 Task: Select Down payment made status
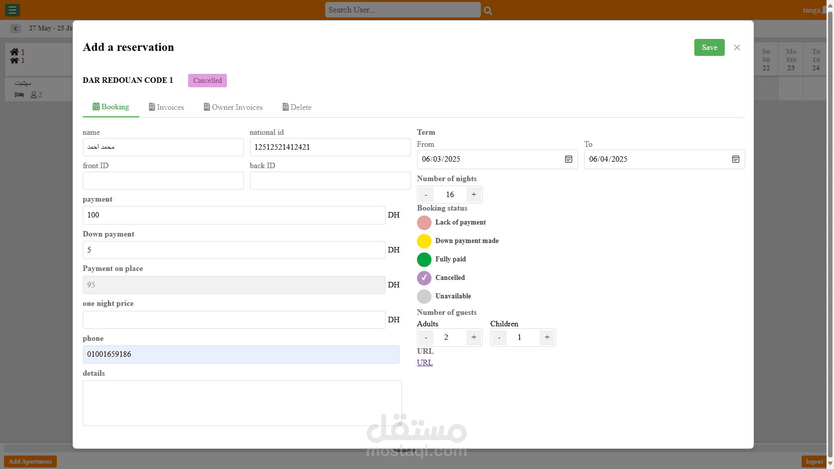point(424,241)
